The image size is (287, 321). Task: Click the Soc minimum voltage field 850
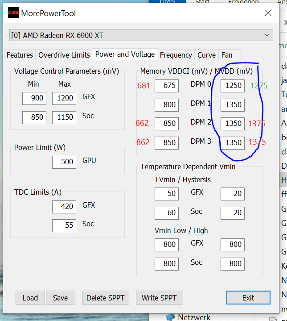click(34, 117)
